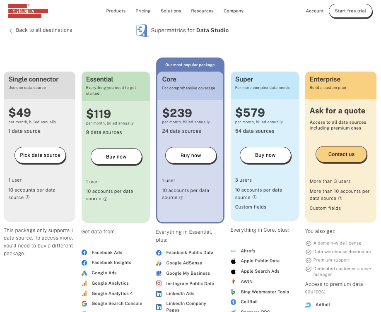The height and width of the screenshot is (312, 381).
Task: Click the Google My Business icon
Action: coord(159,273)
